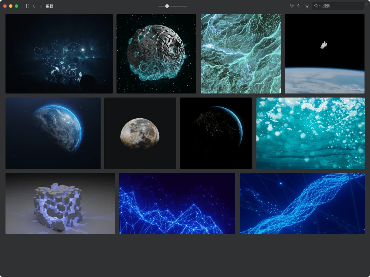Open search options magnifier dropdown
The image size is (370, 277).
click(317, 6)
